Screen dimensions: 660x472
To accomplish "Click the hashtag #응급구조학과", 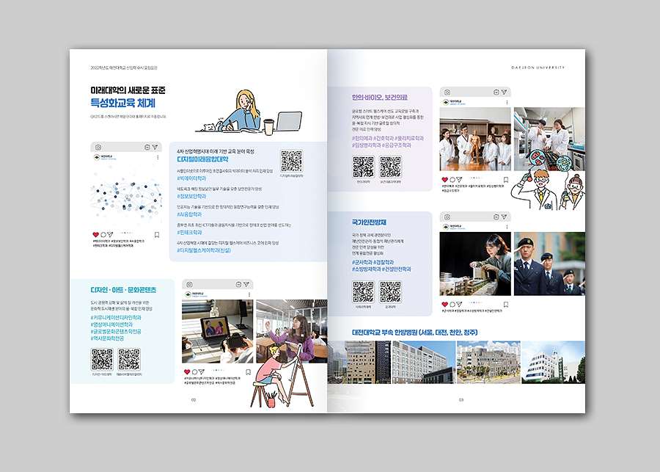I will 397,145.
